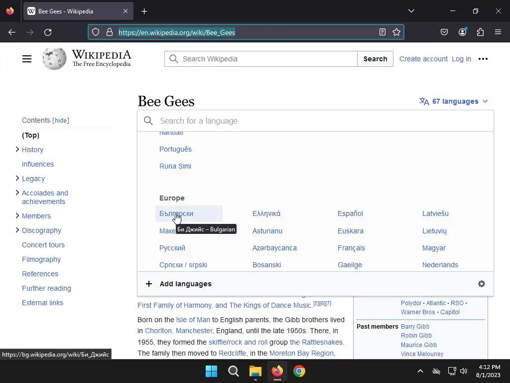Select Azərbaycanca language

pos(274,248)
